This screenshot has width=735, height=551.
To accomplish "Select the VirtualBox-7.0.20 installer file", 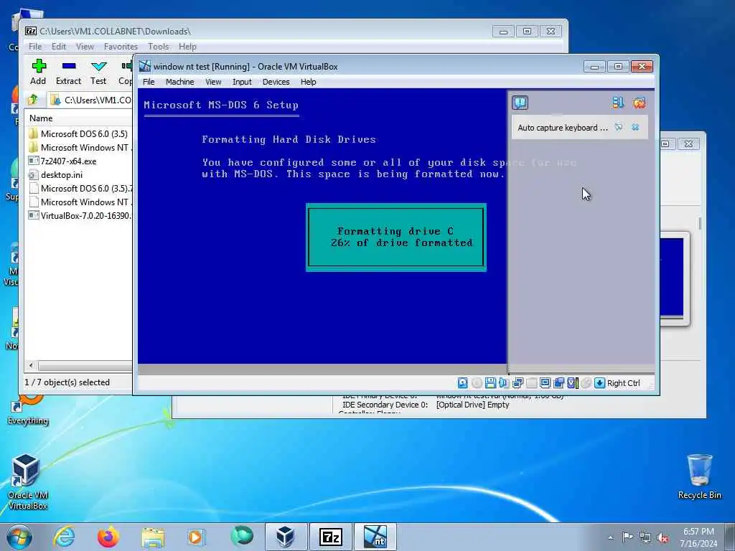I will point(79,215).
